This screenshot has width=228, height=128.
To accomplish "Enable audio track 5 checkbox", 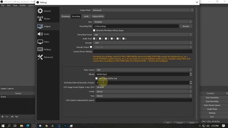I will (118, 39).
